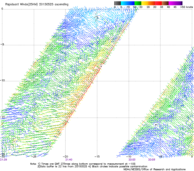Image resolution: width=194 pixels, height=171 pixels.
Task: Click the purple "21:40" swath time label
Action: tap(69, 160)
